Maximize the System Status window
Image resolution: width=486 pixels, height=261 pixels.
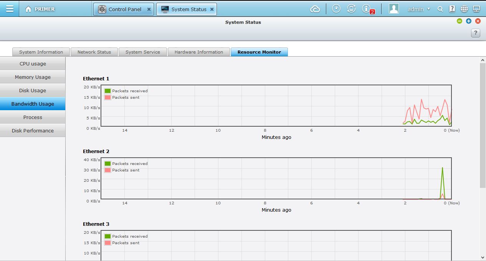pos(469,21)
